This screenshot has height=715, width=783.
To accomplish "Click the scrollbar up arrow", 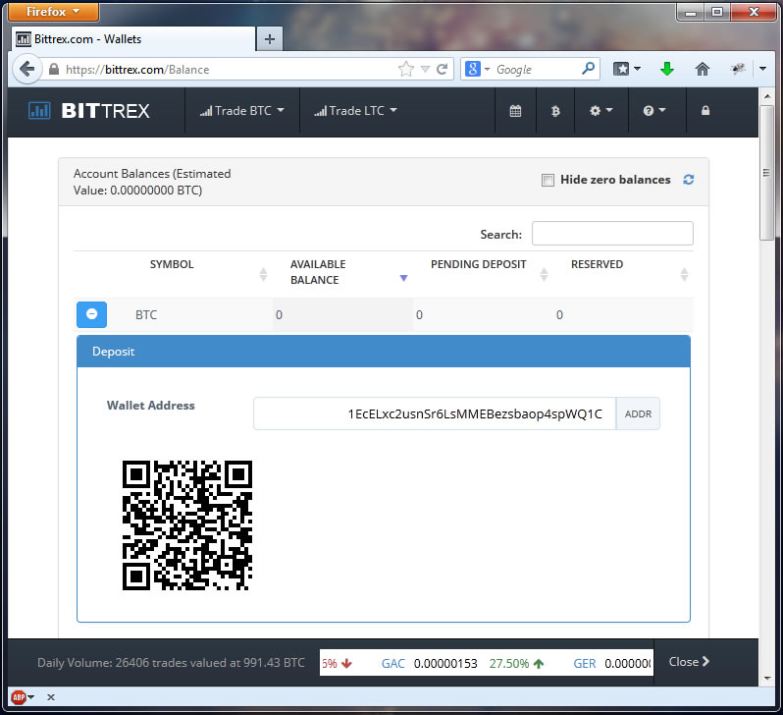I will (766, 96).
